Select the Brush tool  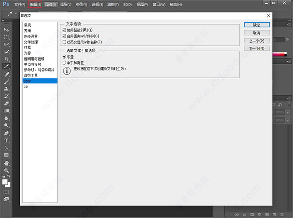pyautogui.click(x=6, y=82)
